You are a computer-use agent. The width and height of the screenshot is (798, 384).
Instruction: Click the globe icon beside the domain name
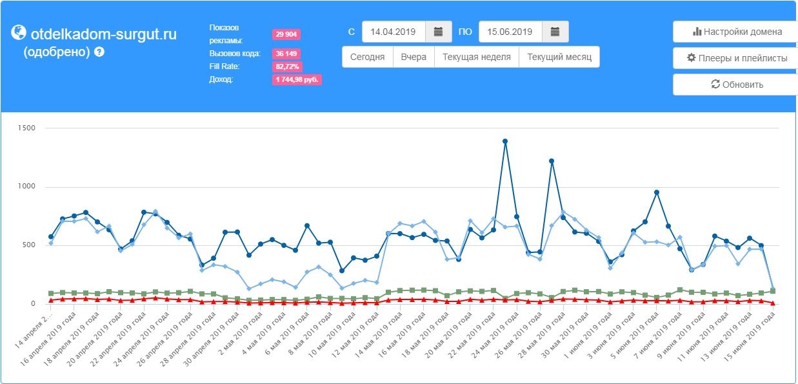(x=19, y=33)
